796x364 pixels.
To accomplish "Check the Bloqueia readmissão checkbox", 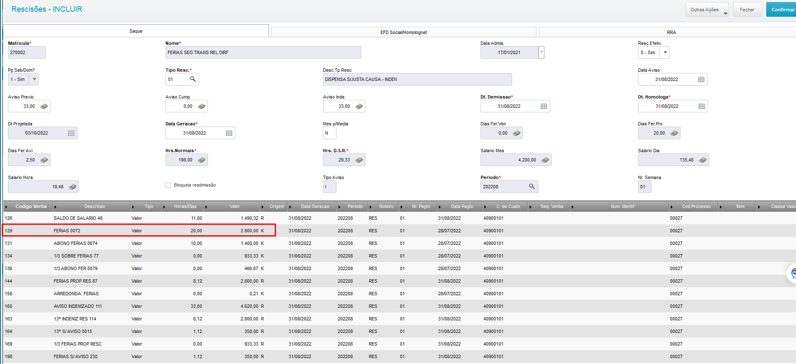I will click(x=168, y=185).
